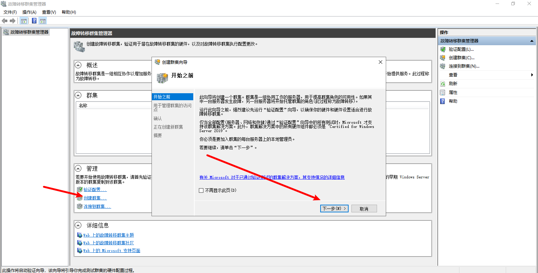Open the 操作(A) menu
The height and width of the screenshot is (273, 538).
(x=29, y=12)
